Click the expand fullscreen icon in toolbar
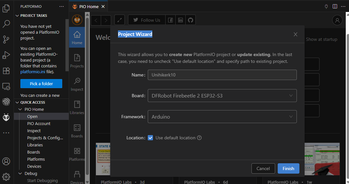The image size is (349, 184). [x=120, y=20]
